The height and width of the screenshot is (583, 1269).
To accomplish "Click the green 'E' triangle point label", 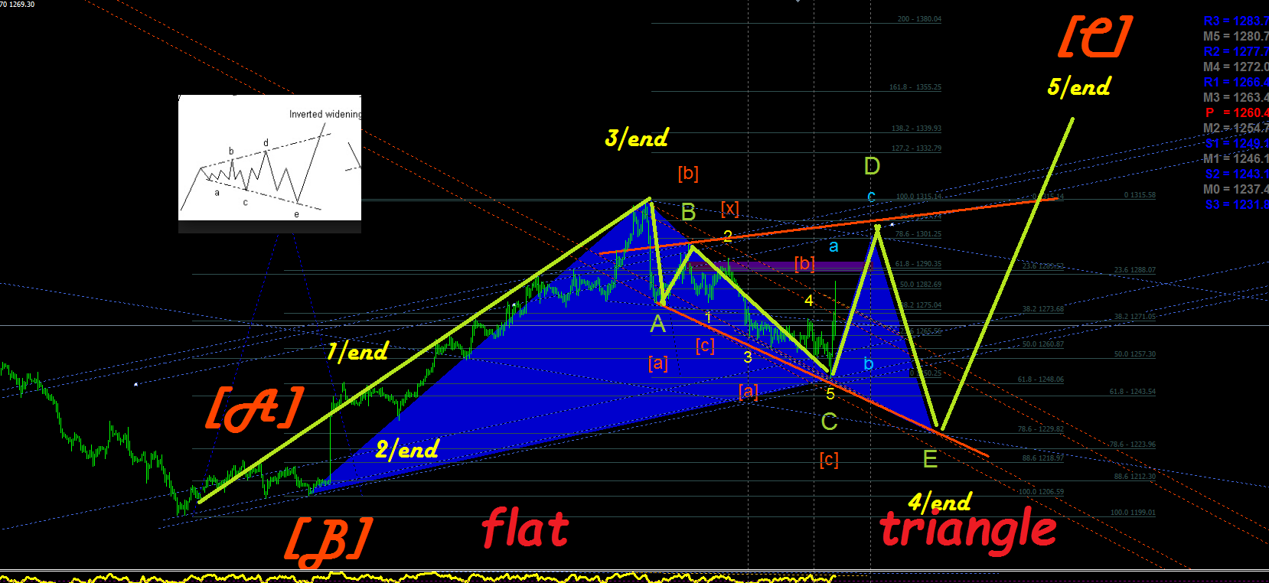I will click(x=930, y=459).
